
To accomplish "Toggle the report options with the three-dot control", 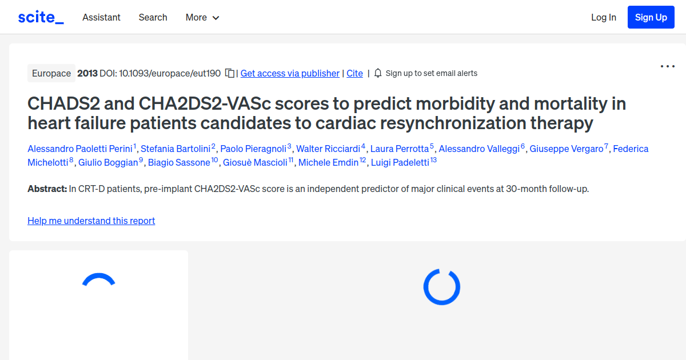I will click(667, 66).
